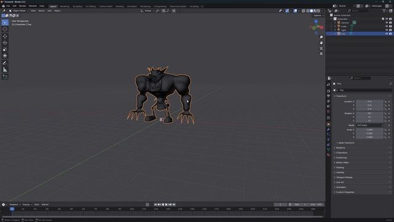Hide Light in the outliner with its eye
Image resolution: width=394 pixels, height=222 pixels.
click(387, 30)
